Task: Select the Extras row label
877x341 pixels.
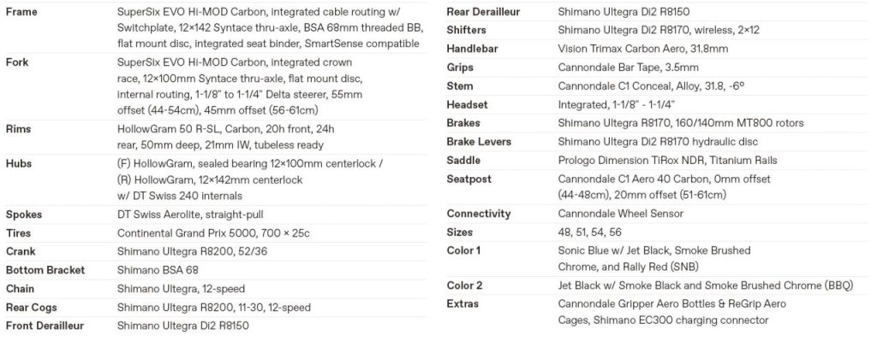Action: pyautogui.click(x=462, y=304)
